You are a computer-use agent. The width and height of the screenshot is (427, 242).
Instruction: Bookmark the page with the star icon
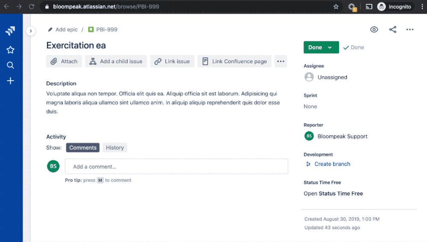click(x=336, y=6)
